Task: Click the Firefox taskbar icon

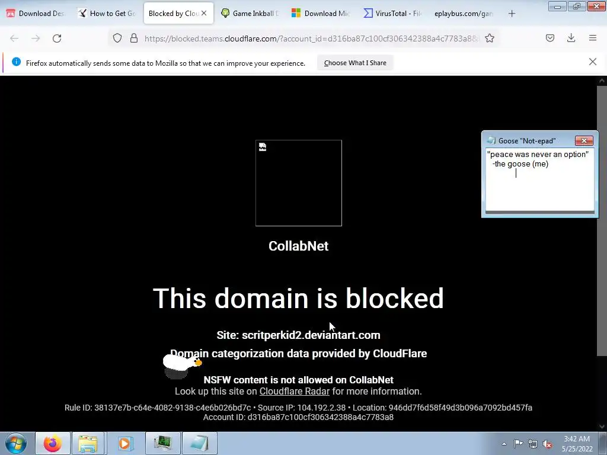Action: pyautogui.click(x=53, y=443)
